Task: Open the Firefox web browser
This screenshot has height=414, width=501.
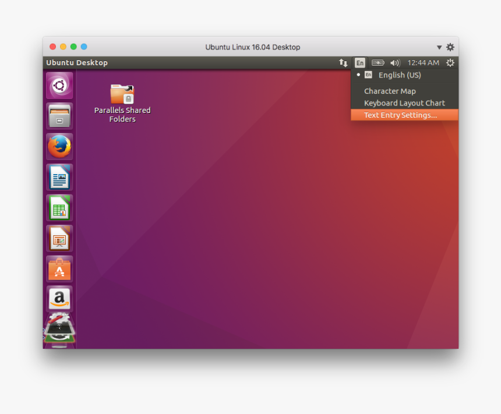Action: 59,147
